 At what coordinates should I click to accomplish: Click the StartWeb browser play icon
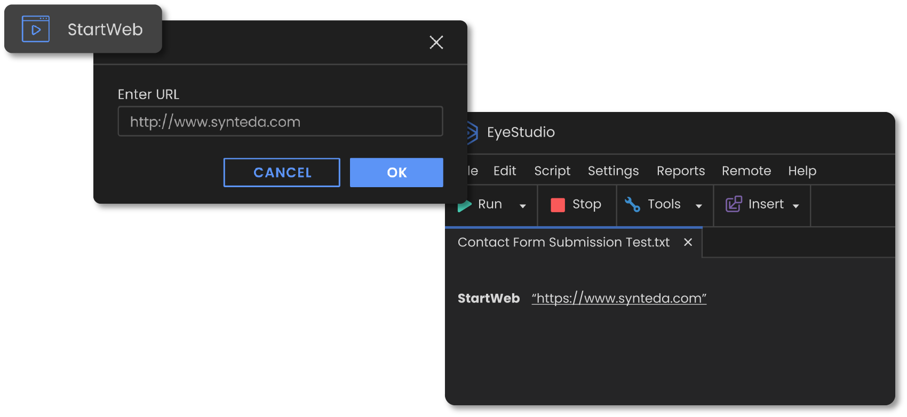pyautogui.click(x=36, y=29)
